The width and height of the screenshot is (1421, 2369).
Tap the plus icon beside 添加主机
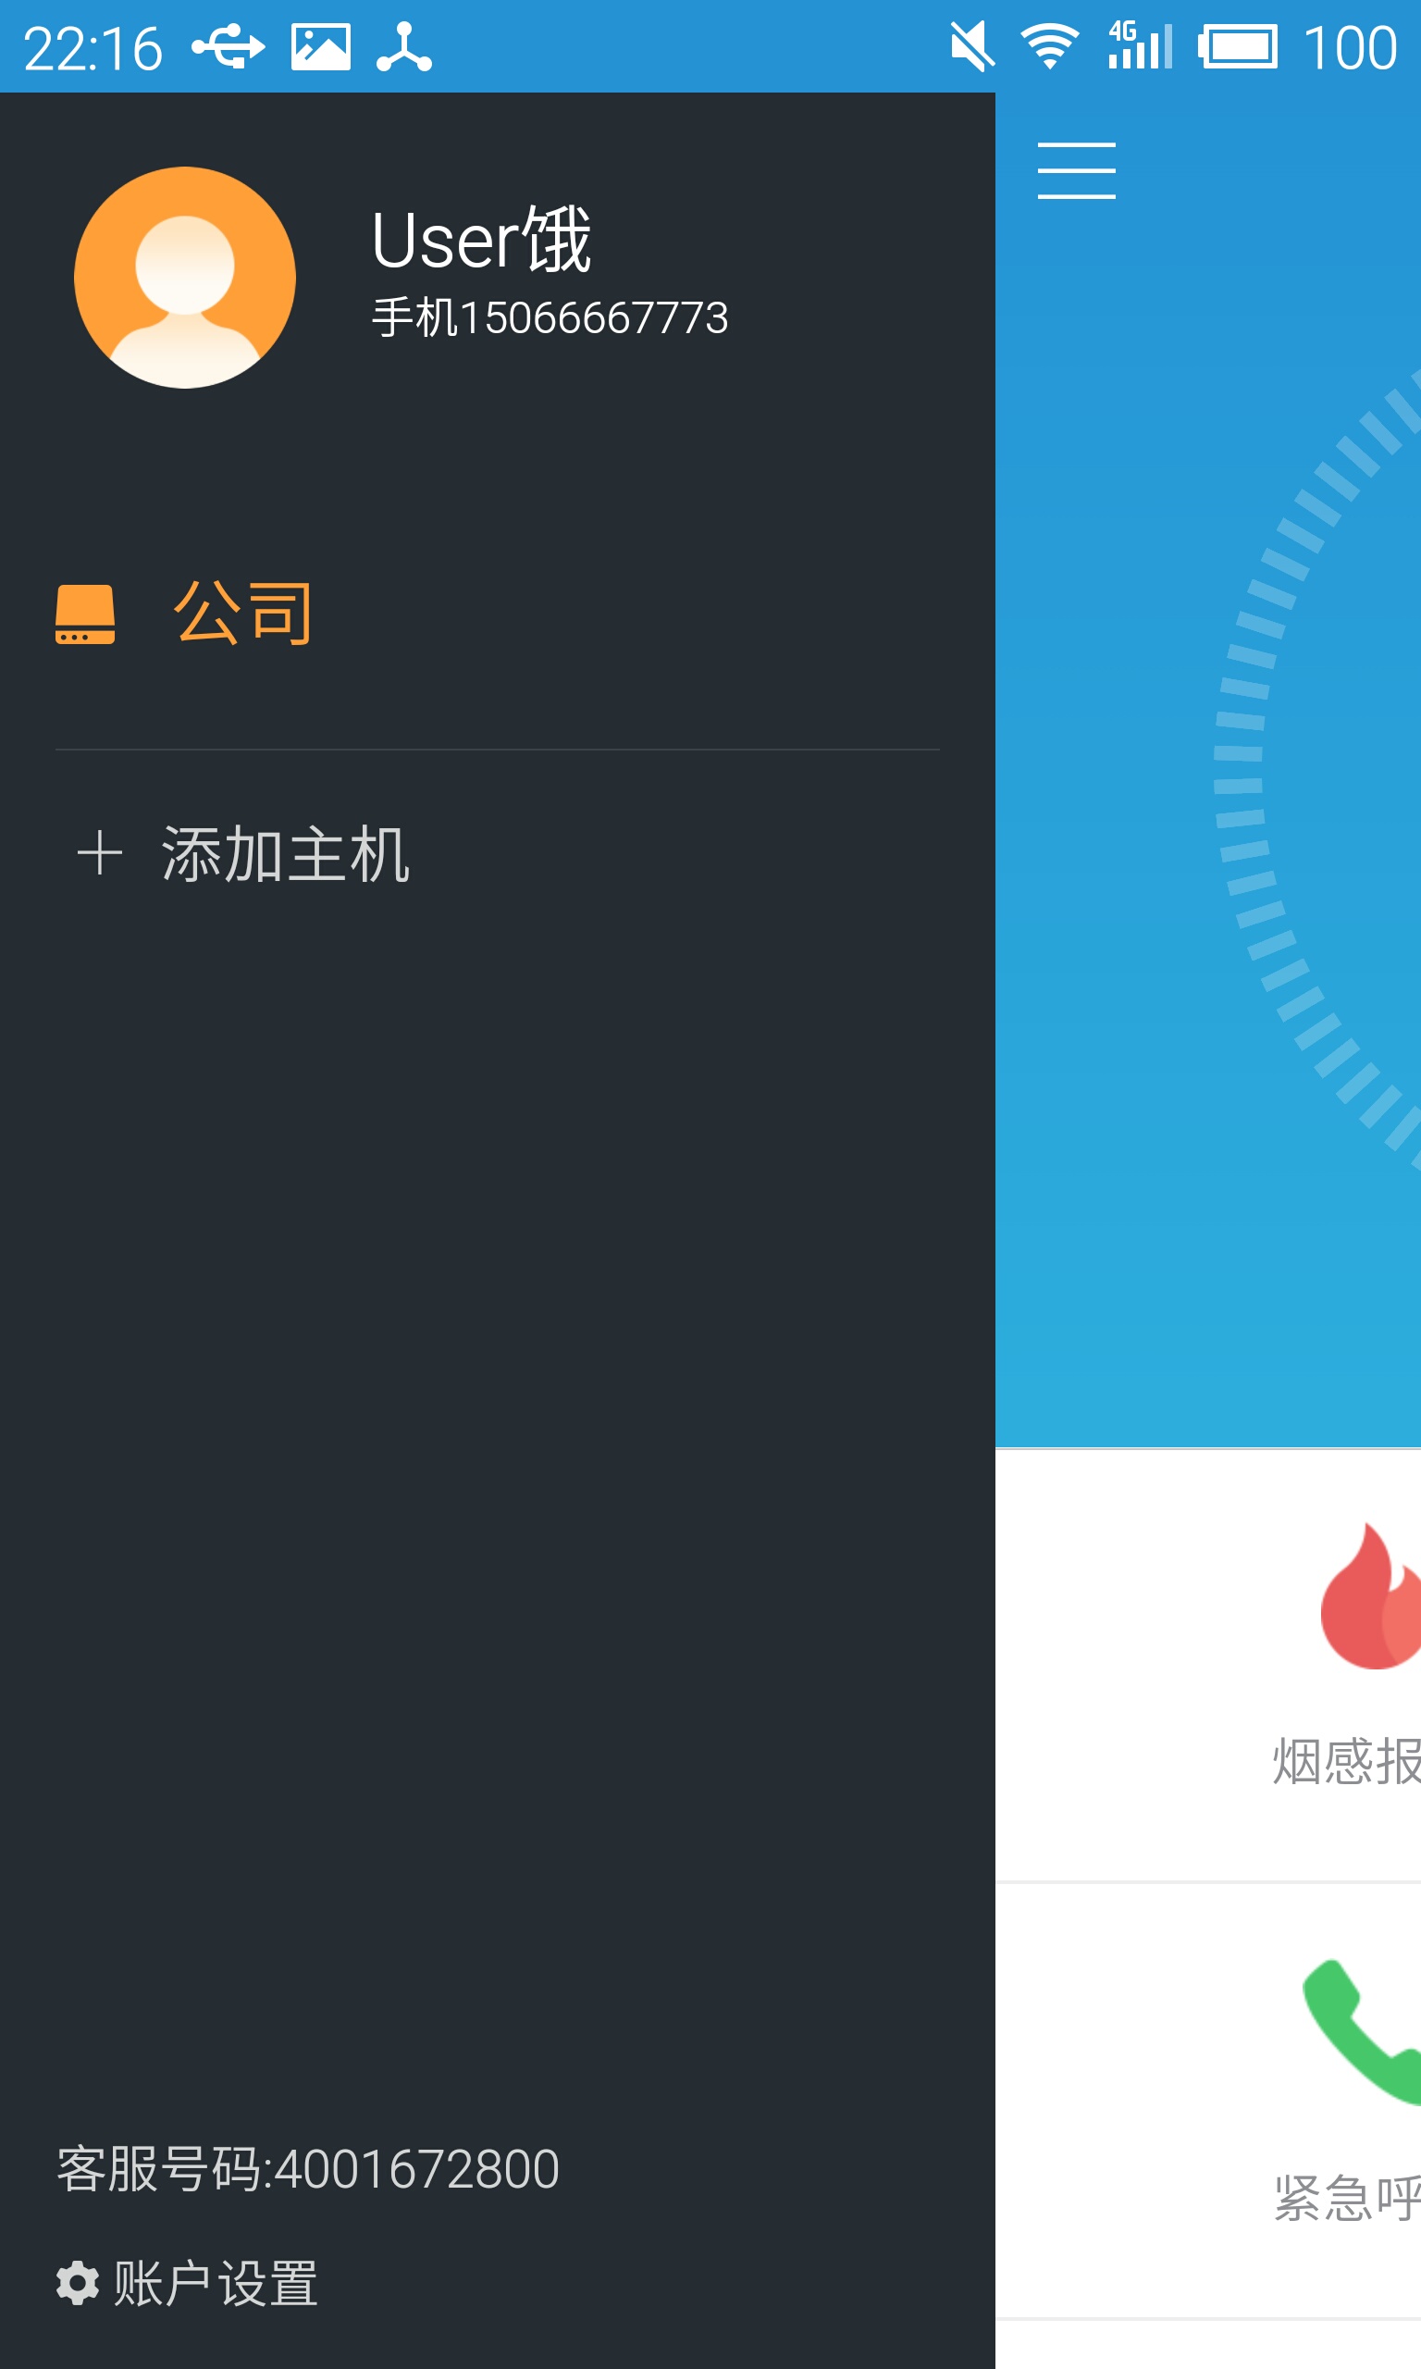coord(100,853)
